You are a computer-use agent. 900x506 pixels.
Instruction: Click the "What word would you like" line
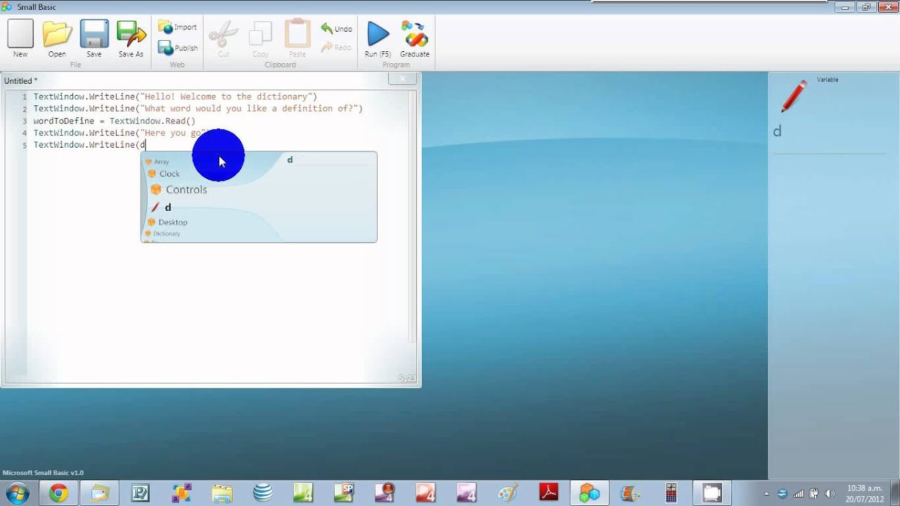point(198,109)
